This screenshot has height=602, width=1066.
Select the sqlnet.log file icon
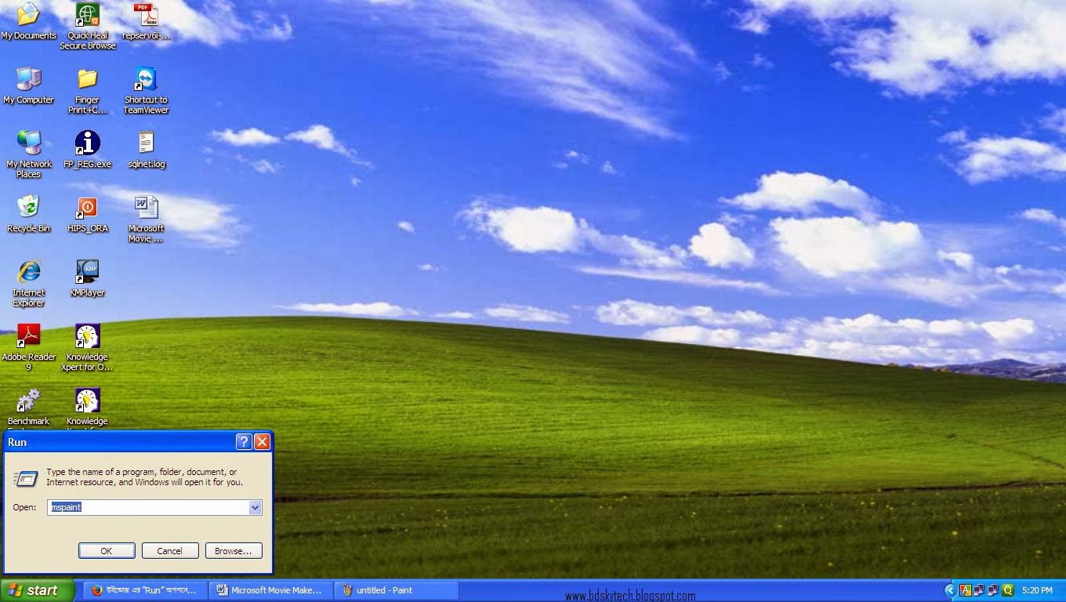point(146,149)
